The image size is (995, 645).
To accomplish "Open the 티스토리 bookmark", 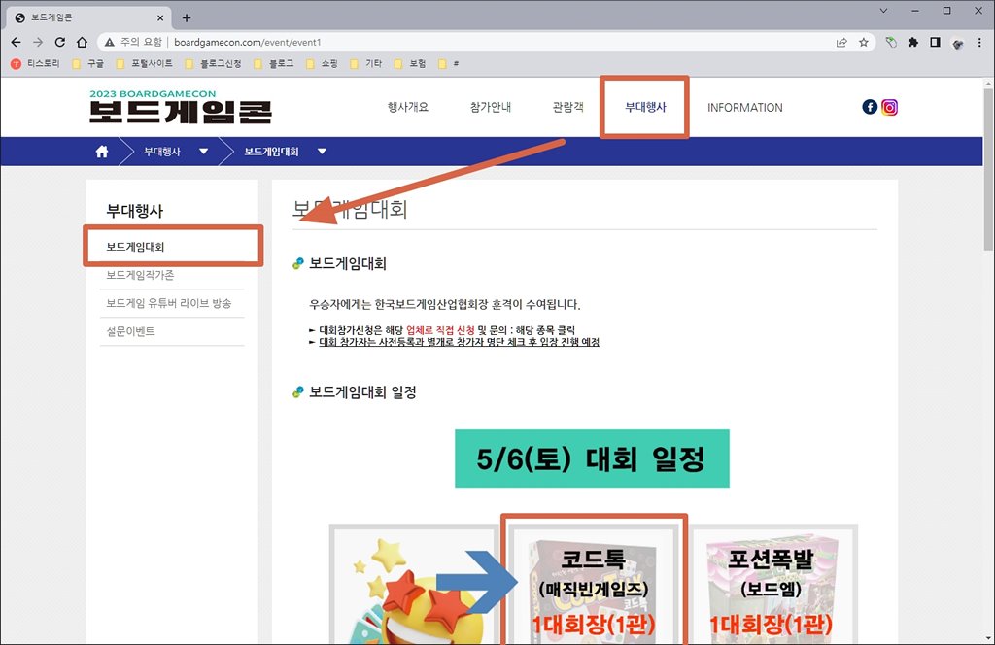I will coord(36,63).
